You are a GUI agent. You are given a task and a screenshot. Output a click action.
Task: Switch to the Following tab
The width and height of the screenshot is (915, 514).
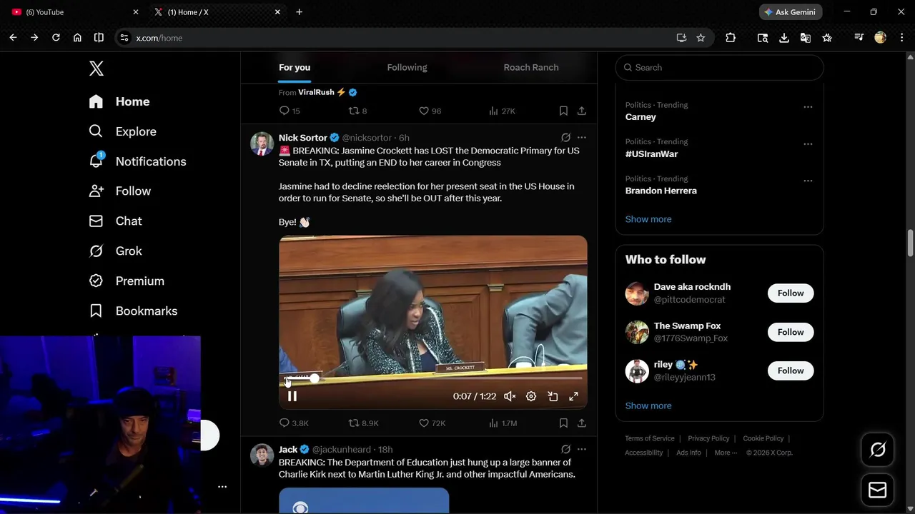pyautogui.click(x=407, y=67)
